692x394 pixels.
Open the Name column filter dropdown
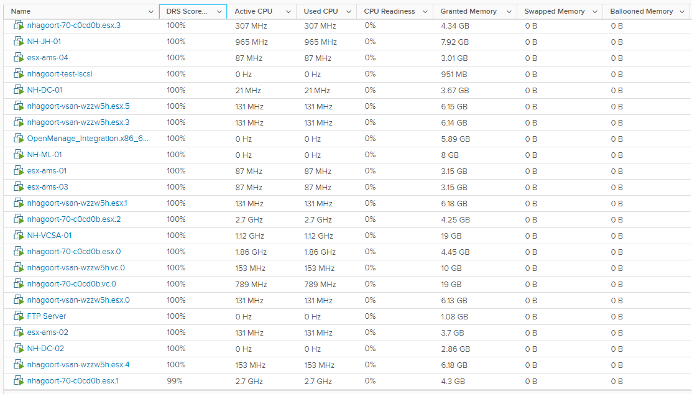point(151,11)
